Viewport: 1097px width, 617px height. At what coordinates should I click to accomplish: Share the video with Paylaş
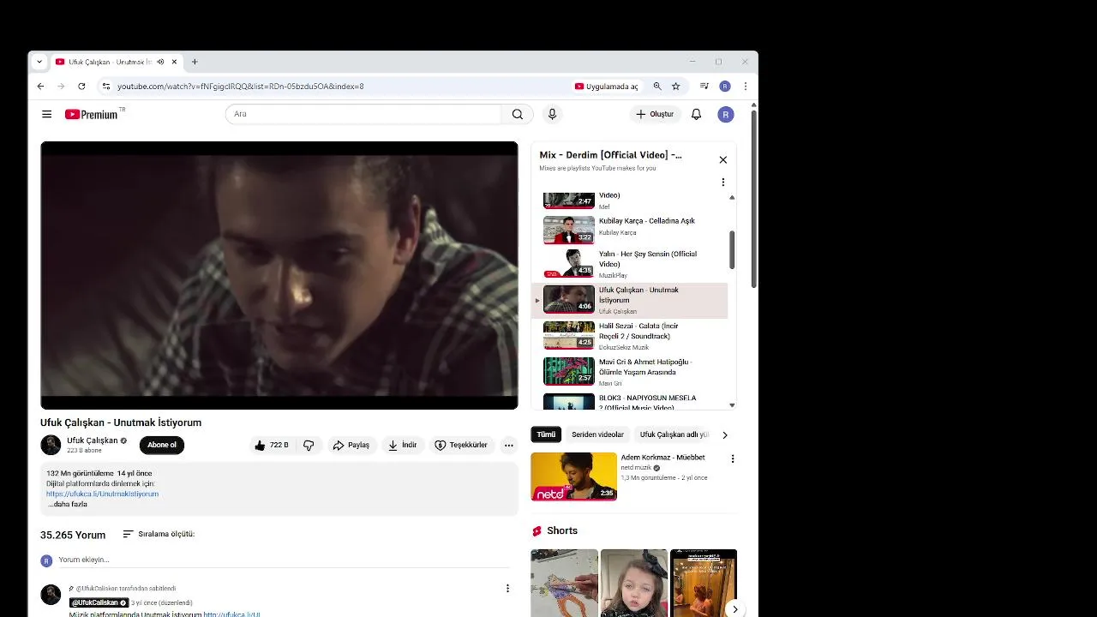(x=351, y=445)
